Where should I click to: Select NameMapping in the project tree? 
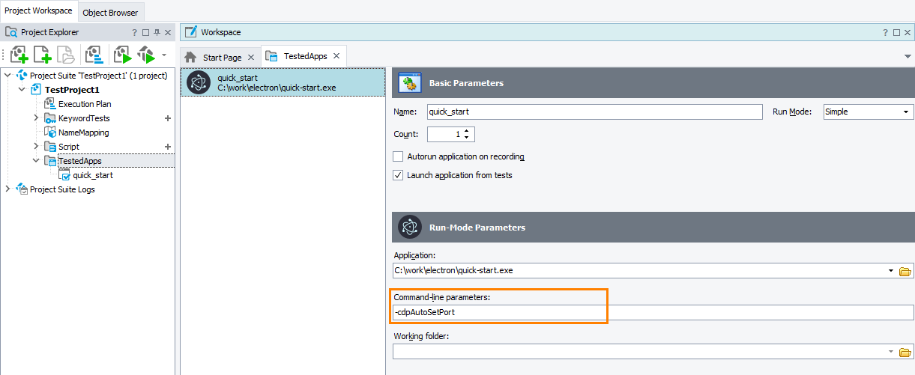[x=83, y=132]
